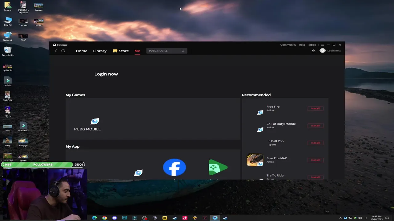
Task: Show hidden system tray icons
Action: pos(340,218)
